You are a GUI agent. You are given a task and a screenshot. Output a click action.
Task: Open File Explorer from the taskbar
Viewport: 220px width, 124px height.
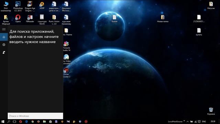coord(44,122)
